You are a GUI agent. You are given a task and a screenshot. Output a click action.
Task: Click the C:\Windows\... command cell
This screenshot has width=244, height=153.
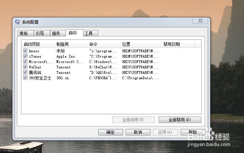[x=103, y=62]
